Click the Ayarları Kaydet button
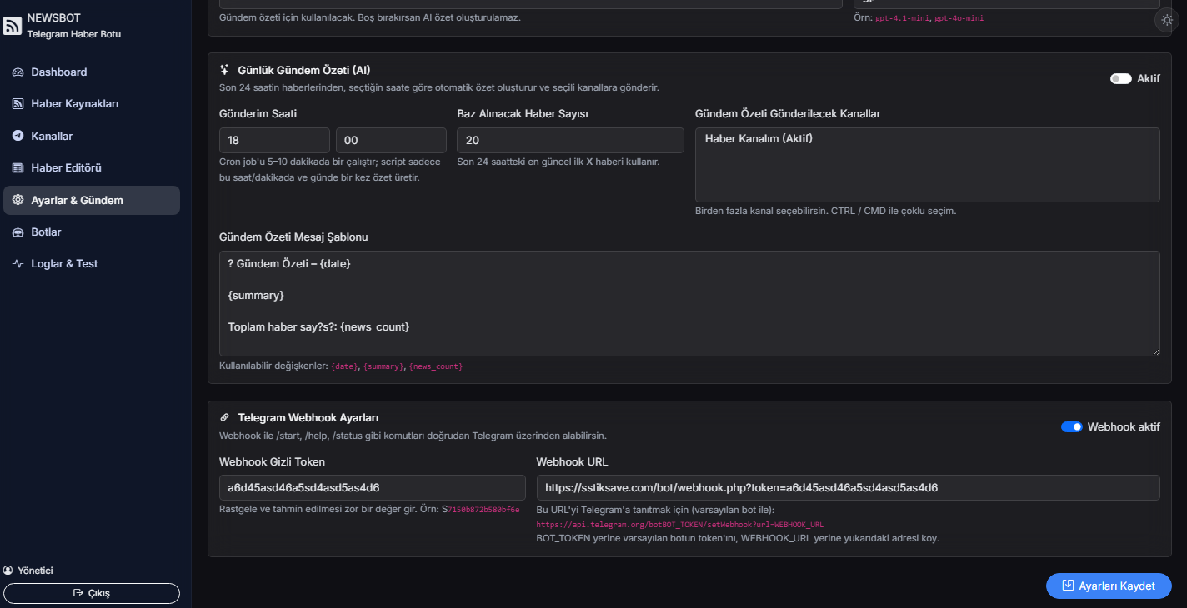 point(1108,586)
